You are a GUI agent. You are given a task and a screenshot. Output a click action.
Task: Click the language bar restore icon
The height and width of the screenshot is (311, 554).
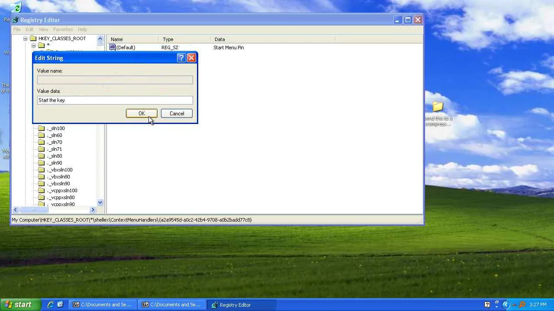[496, 302]
